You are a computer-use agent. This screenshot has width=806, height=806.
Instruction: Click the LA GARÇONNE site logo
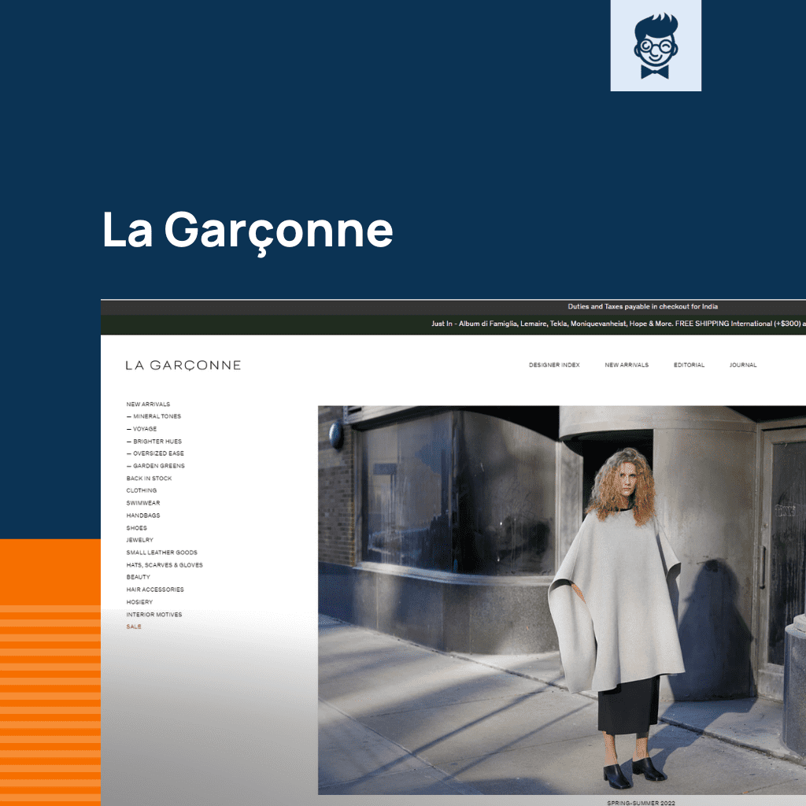183,365
